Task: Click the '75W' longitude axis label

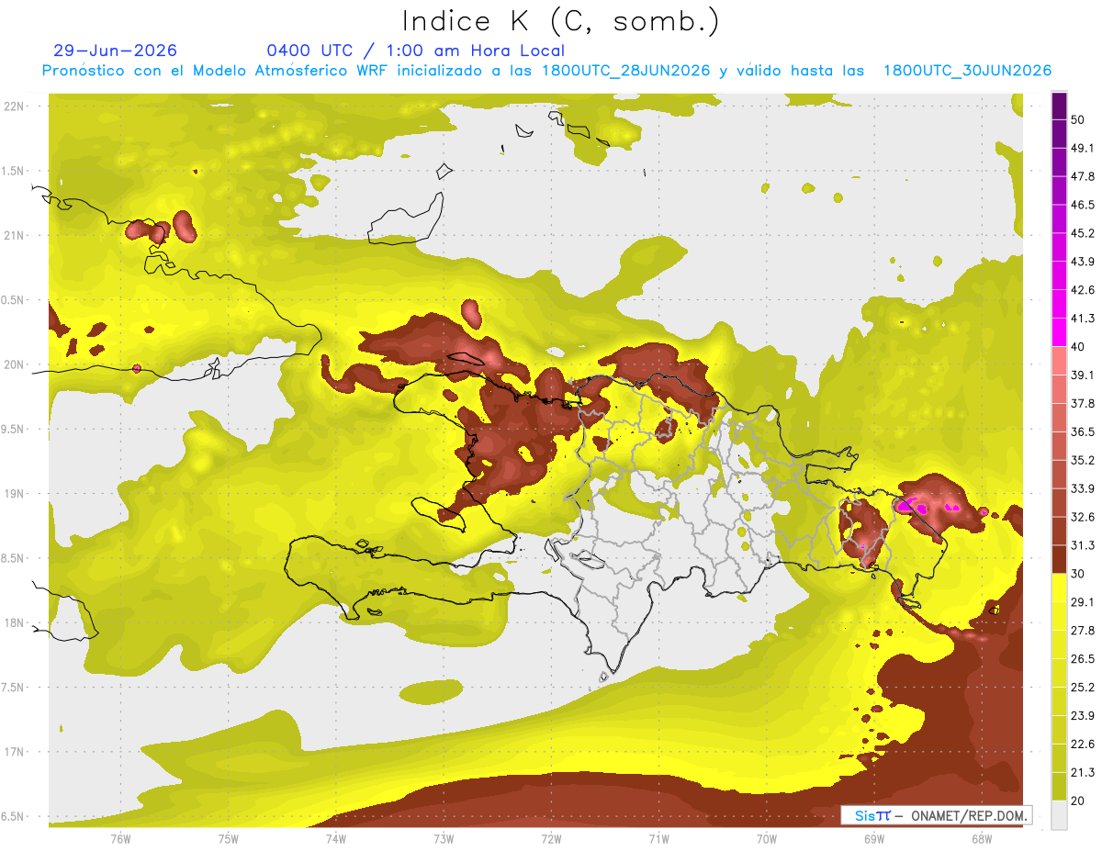Action: [x=228, y=838]
